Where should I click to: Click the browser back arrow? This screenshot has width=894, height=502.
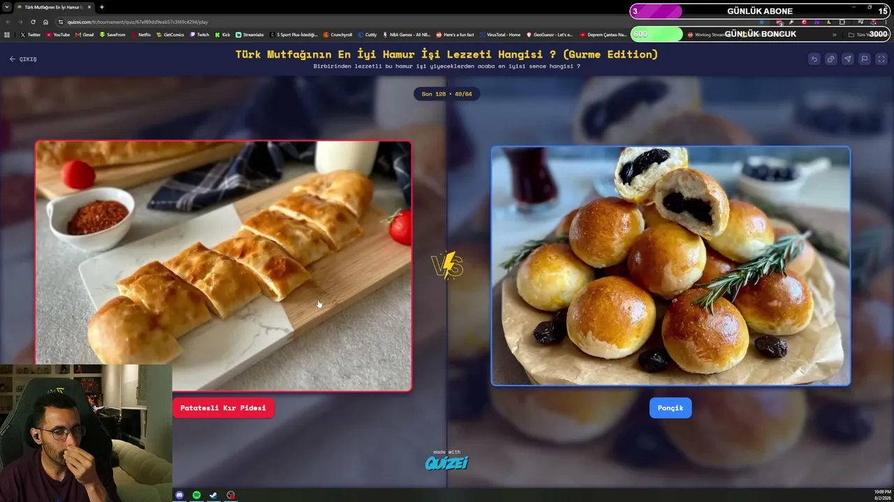pos(8,22)
